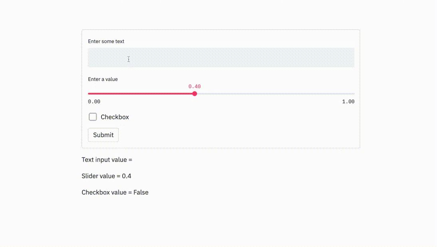Screen dimensions: 437x247
Task: Click the "0.4" number in slider output
Action: pyautogui.click(x=127, y=176)
